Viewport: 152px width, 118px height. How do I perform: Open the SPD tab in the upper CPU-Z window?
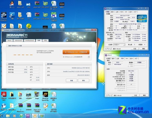[126, 12]
